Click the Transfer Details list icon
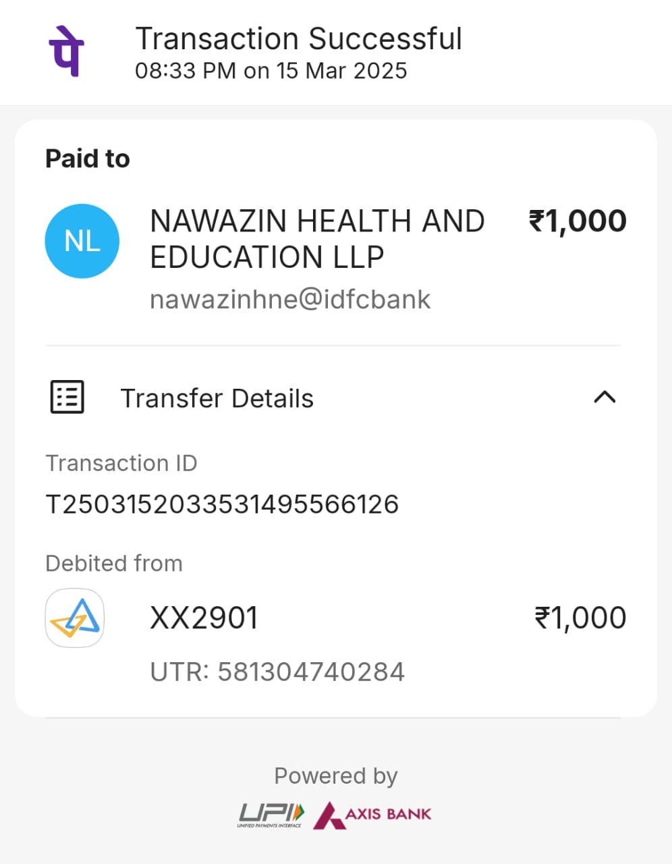This screenshot has height=864, width=672. tap(67, 397)
